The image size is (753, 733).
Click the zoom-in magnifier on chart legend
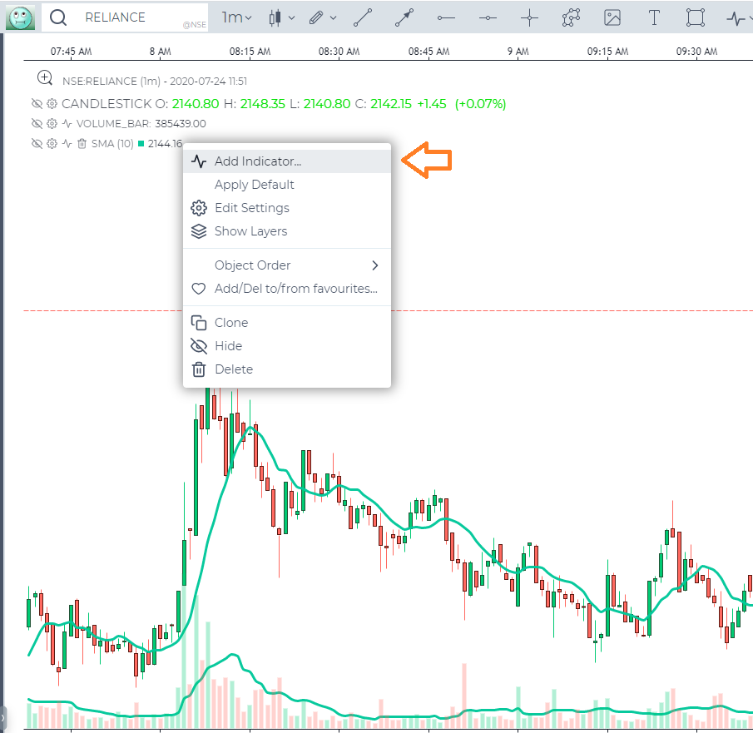45,78
